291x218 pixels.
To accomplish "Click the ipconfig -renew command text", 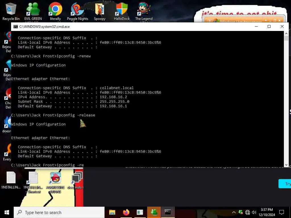I will click(x=74, y=56).
